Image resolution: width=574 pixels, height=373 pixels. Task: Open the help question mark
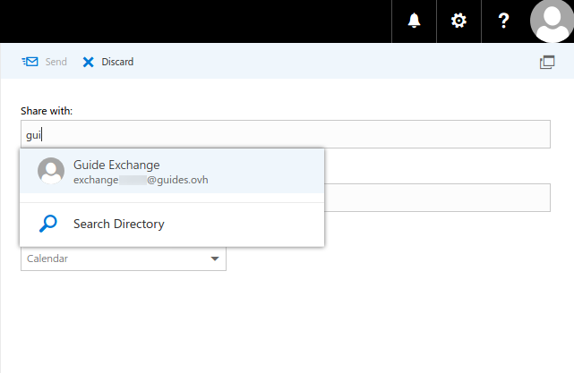(505, 21)
